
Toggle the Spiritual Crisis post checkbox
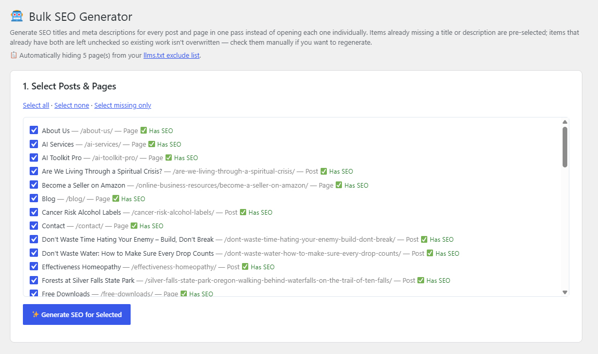[34, 171]
